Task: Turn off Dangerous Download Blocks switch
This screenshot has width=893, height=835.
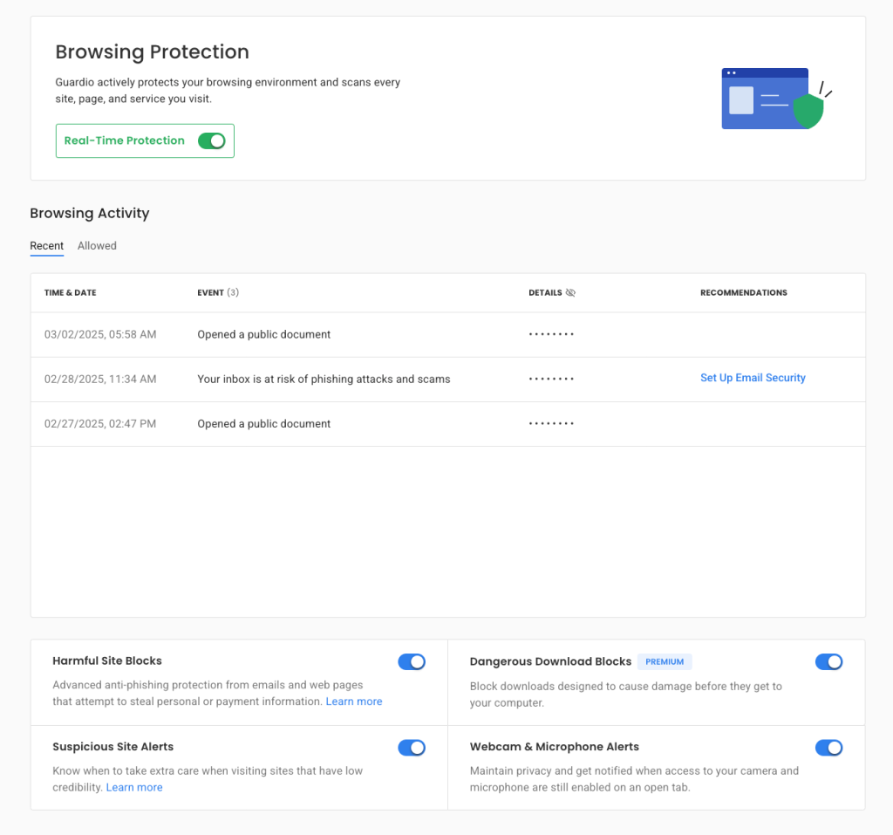Action: click(x=828, y=661)
